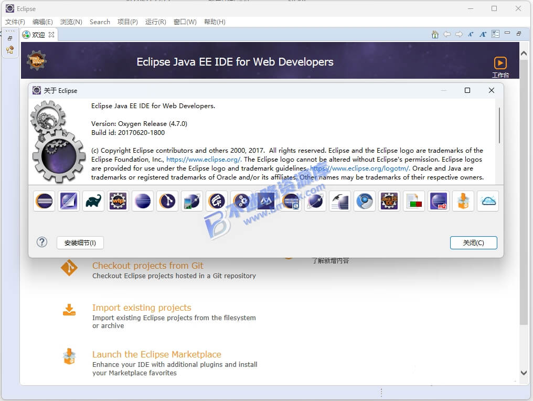This screenshot has height=401, width=533.
Task: Open the 文件(F) menu
Action: pos(15,22)
